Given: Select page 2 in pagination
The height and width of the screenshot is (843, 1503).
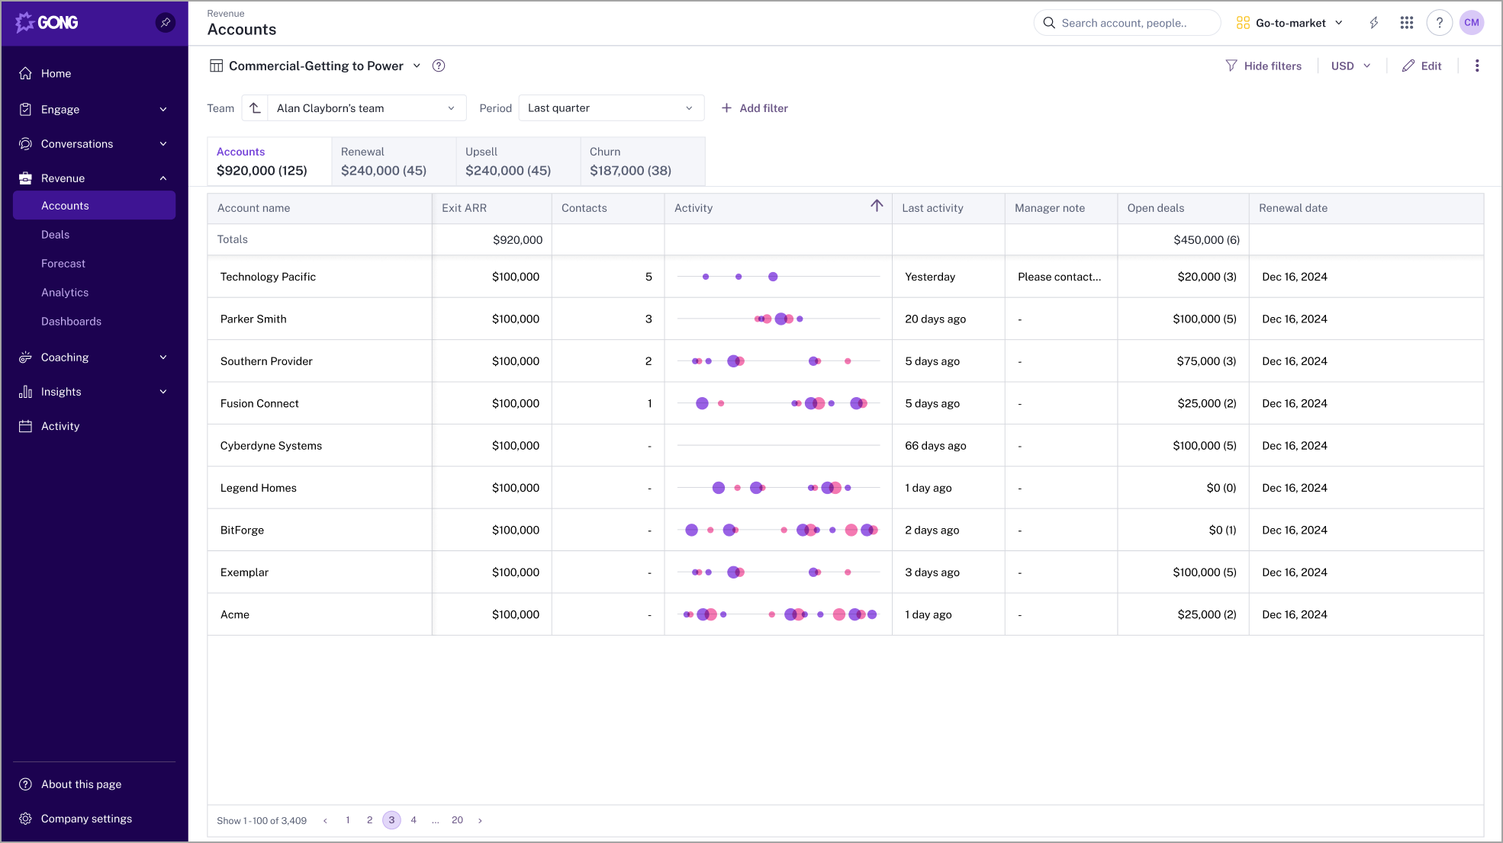Looking at the screenshot, I should (369, 820).
